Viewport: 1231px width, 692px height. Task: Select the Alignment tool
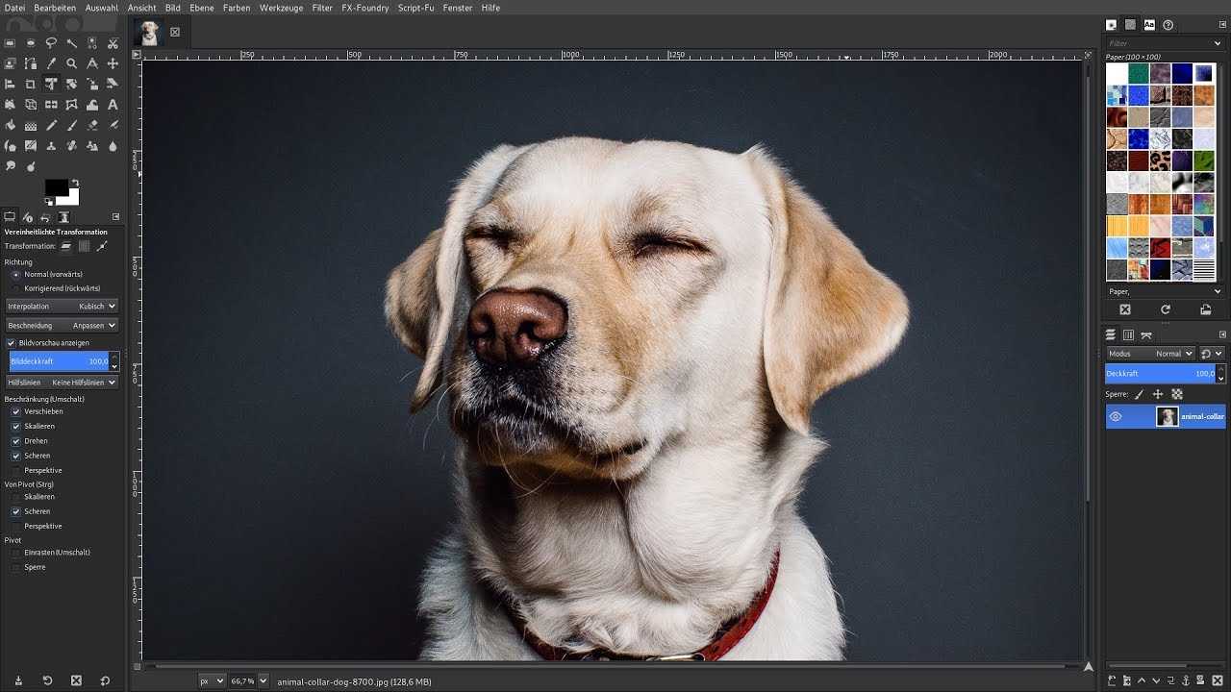(10, 85)
